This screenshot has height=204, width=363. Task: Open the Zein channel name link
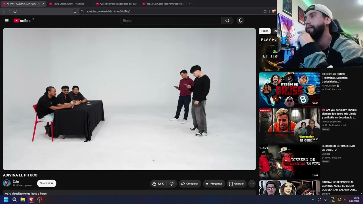16,182
